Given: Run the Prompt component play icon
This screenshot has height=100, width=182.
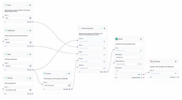Looking at the screenshot, I should click(x=69, y=73).
